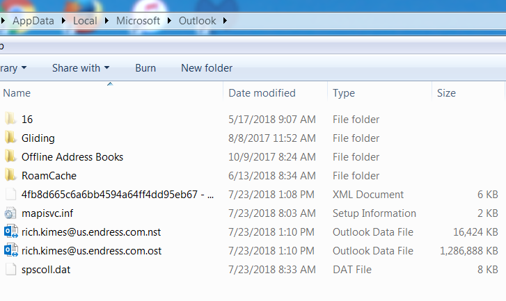506x301 pixels.
Task: Select the Offline Address Books folder icon
Action: pyautogui.click(x=10, y=157)
